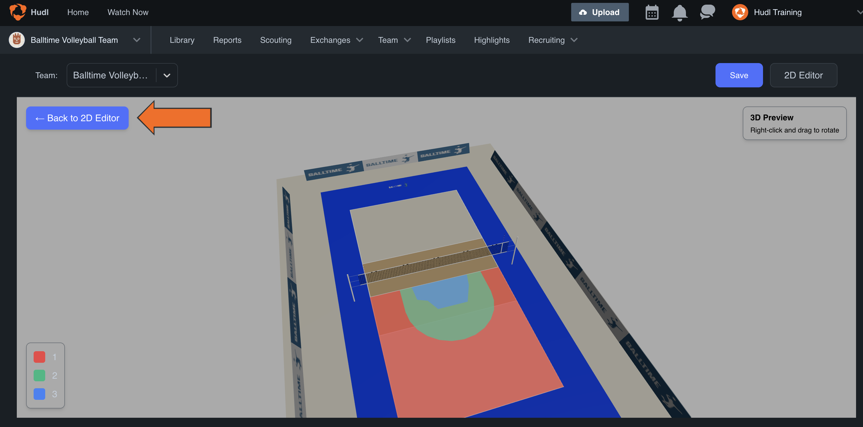The width and height of the screenshot is (863, 427).
Task: Click Back to 2D Editor button
Action: pos(77,118)
